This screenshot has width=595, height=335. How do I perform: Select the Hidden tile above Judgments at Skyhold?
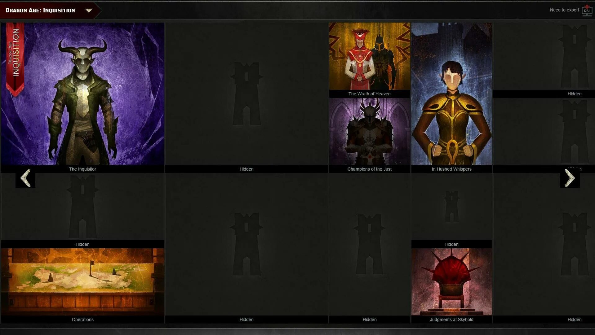click(451, 211)
